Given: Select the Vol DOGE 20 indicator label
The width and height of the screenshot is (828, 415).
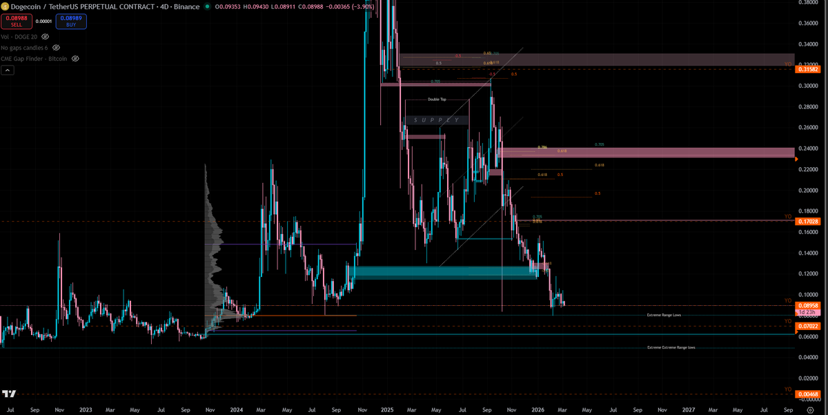Looking at the screenshot, I should [x=19, y=36].
